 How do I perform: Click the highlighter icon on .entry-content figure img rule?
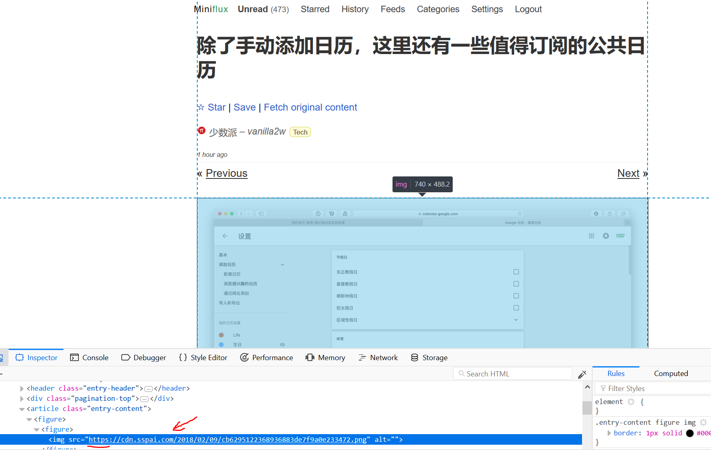pos(704,422)
